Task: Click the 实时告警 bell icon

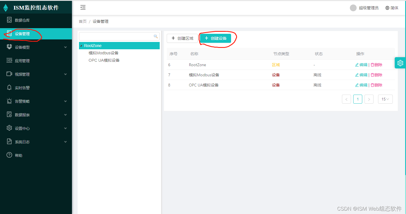Action: click(9, 88)
